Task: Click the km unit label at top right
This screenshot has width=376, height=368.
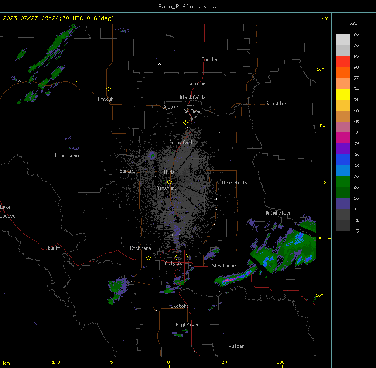Action: [325, 18]
